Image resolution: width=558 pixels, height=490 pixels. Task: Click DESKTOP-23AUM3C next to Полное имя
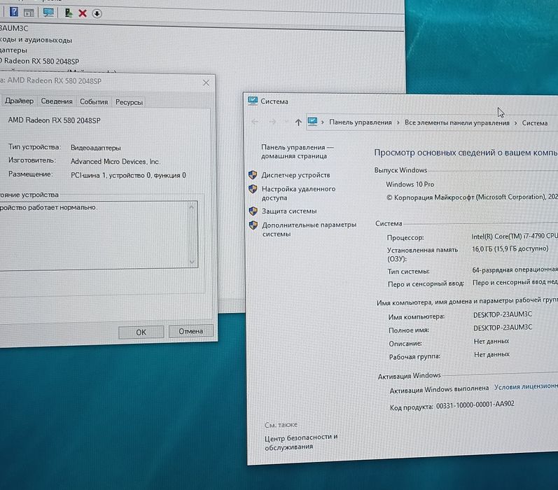pos(503,328)
